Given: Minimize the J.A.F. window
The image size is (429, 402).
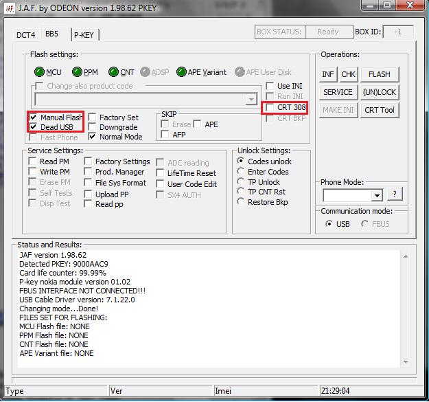Looking at the screenshot, I should 371,5.
